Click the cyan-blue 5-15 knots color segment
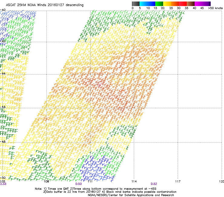 [x=147, y=4]
